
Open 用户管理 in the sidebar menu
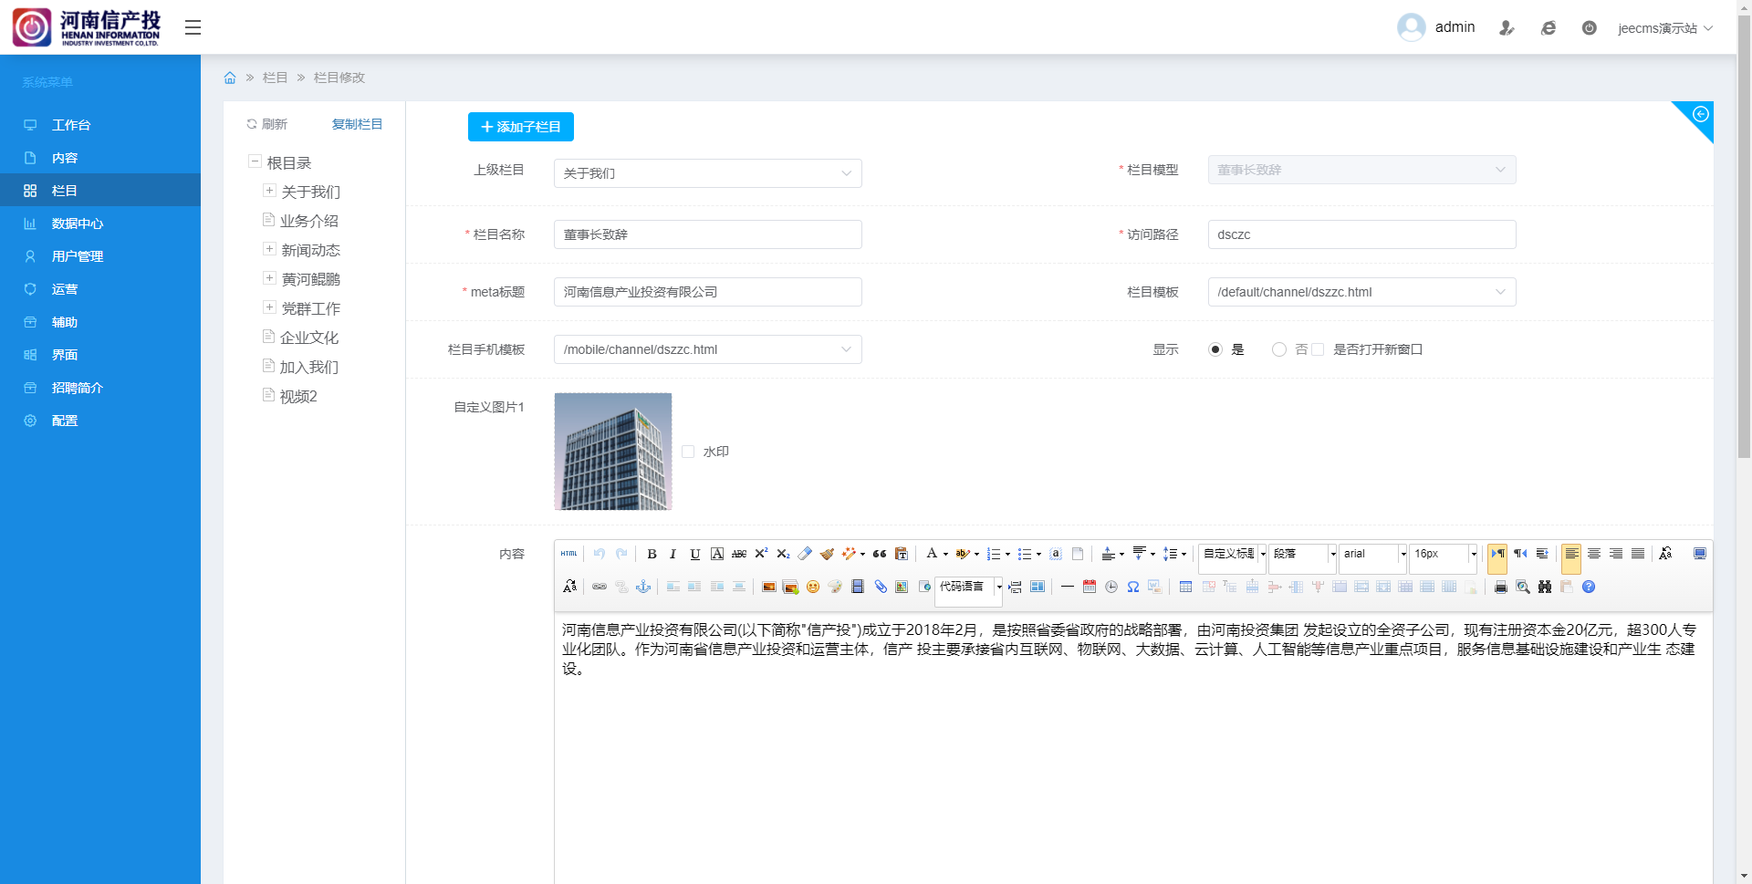(78, 256)
